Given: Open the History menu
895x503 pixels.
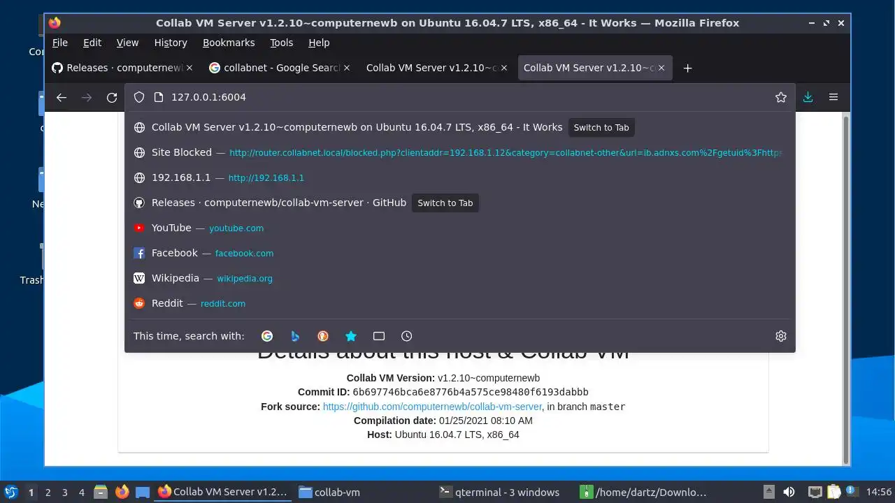Looking at the screenshot, I should pos(171,43).
